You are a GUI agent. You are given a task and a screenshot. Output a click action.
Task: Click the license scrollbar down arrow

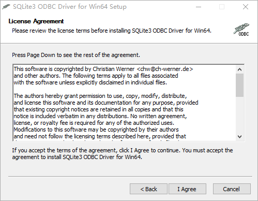[239, 137]
